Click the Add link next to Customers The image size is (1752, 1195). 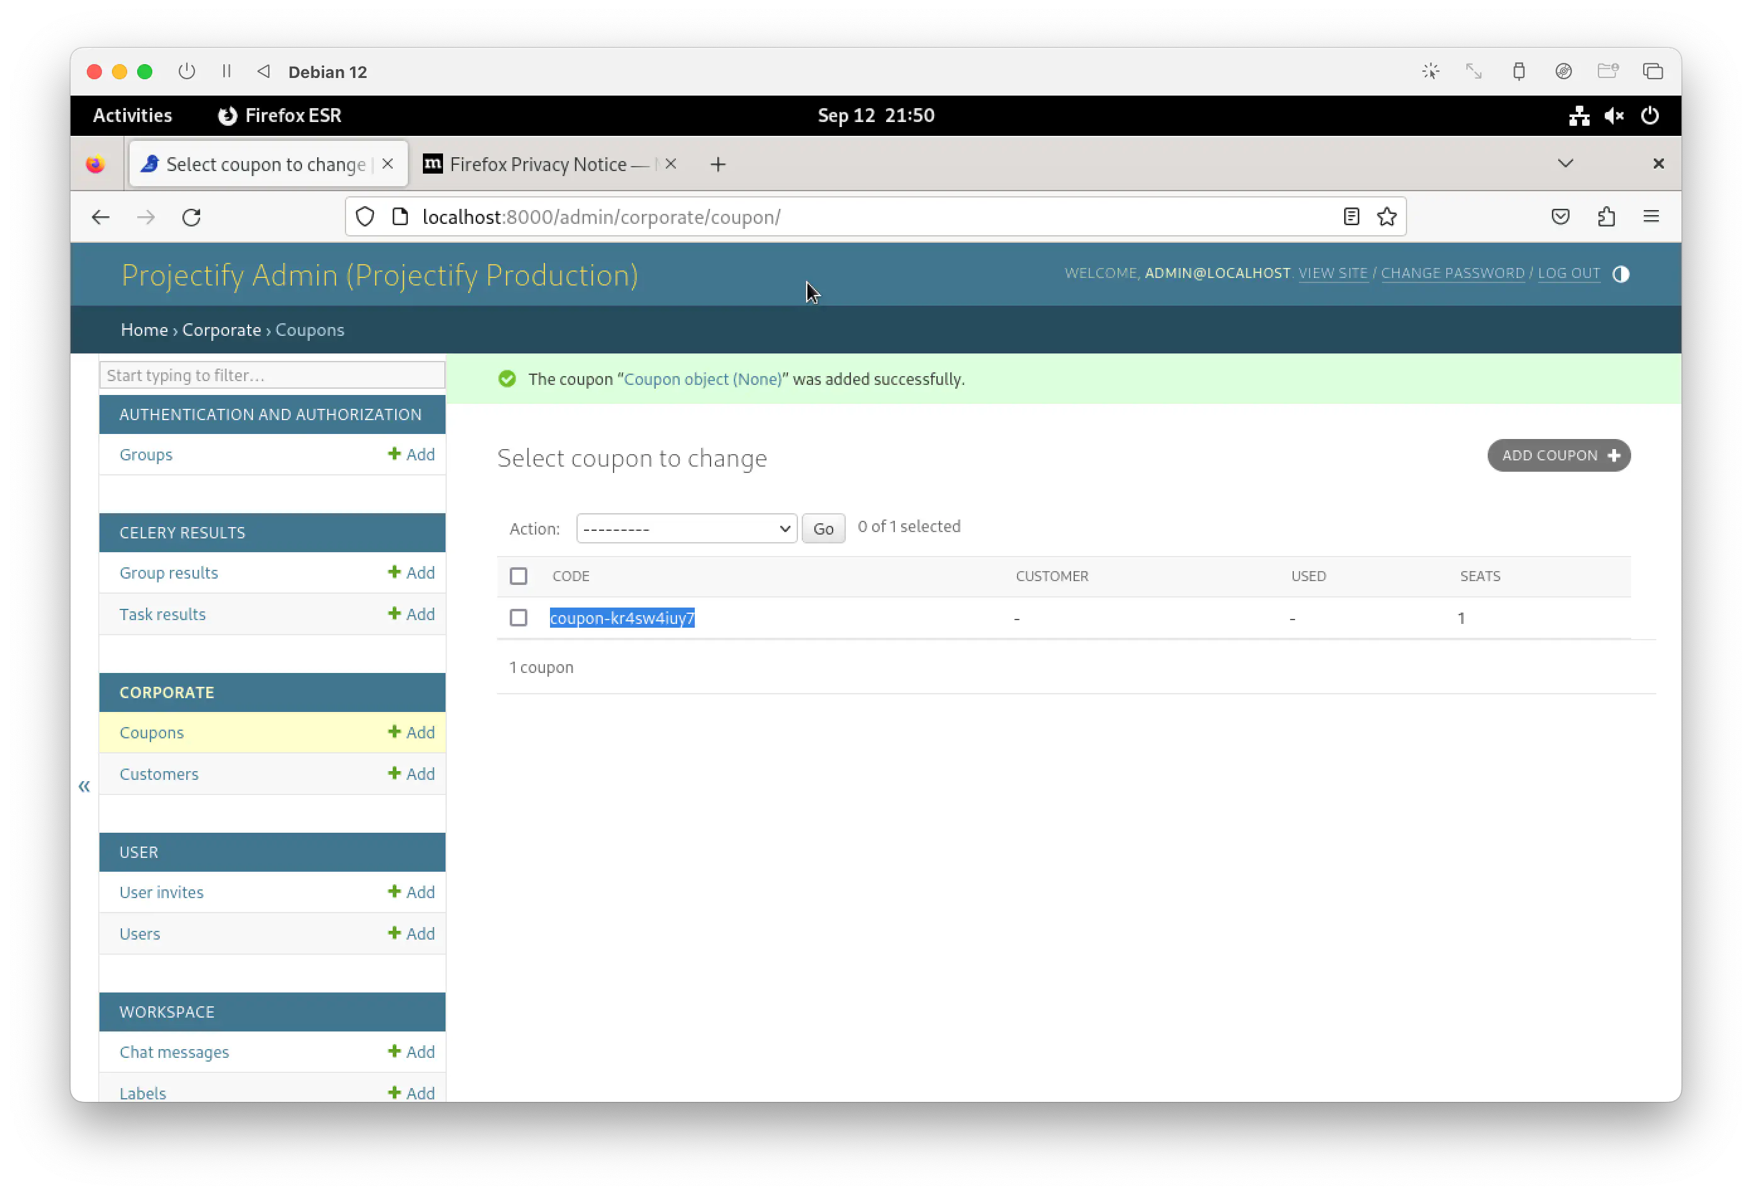(x=412, y=774)
